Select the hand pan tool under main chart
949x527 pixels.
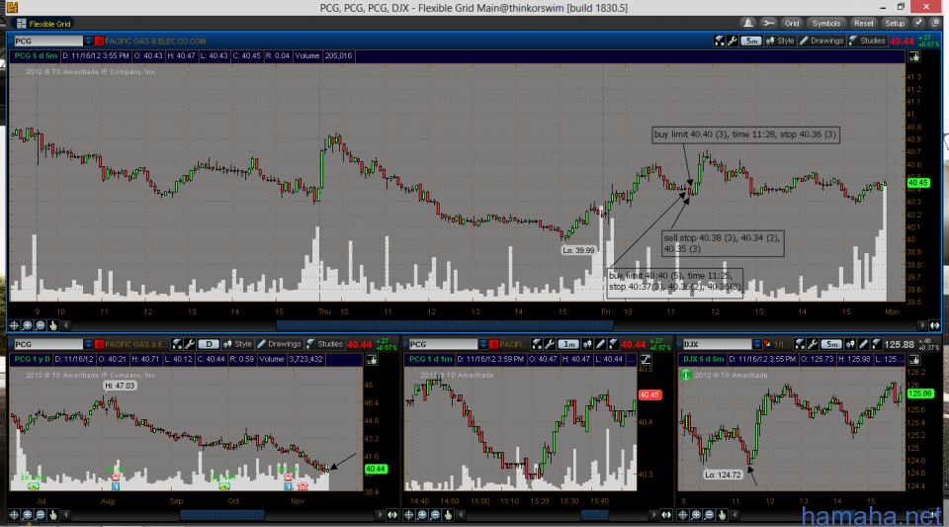pyautogui.click(x=53, y=325)
